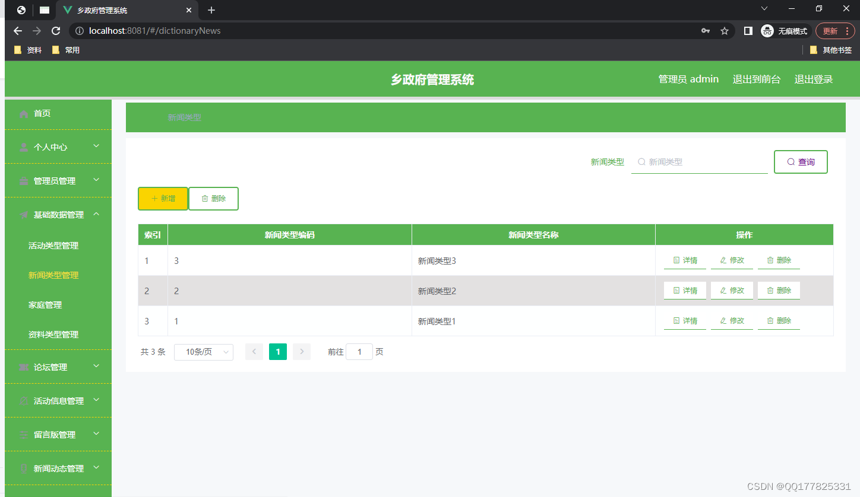Click the 新闻类型名称 column header
This screenshot has height=497, width=860.
pos(533,235)
